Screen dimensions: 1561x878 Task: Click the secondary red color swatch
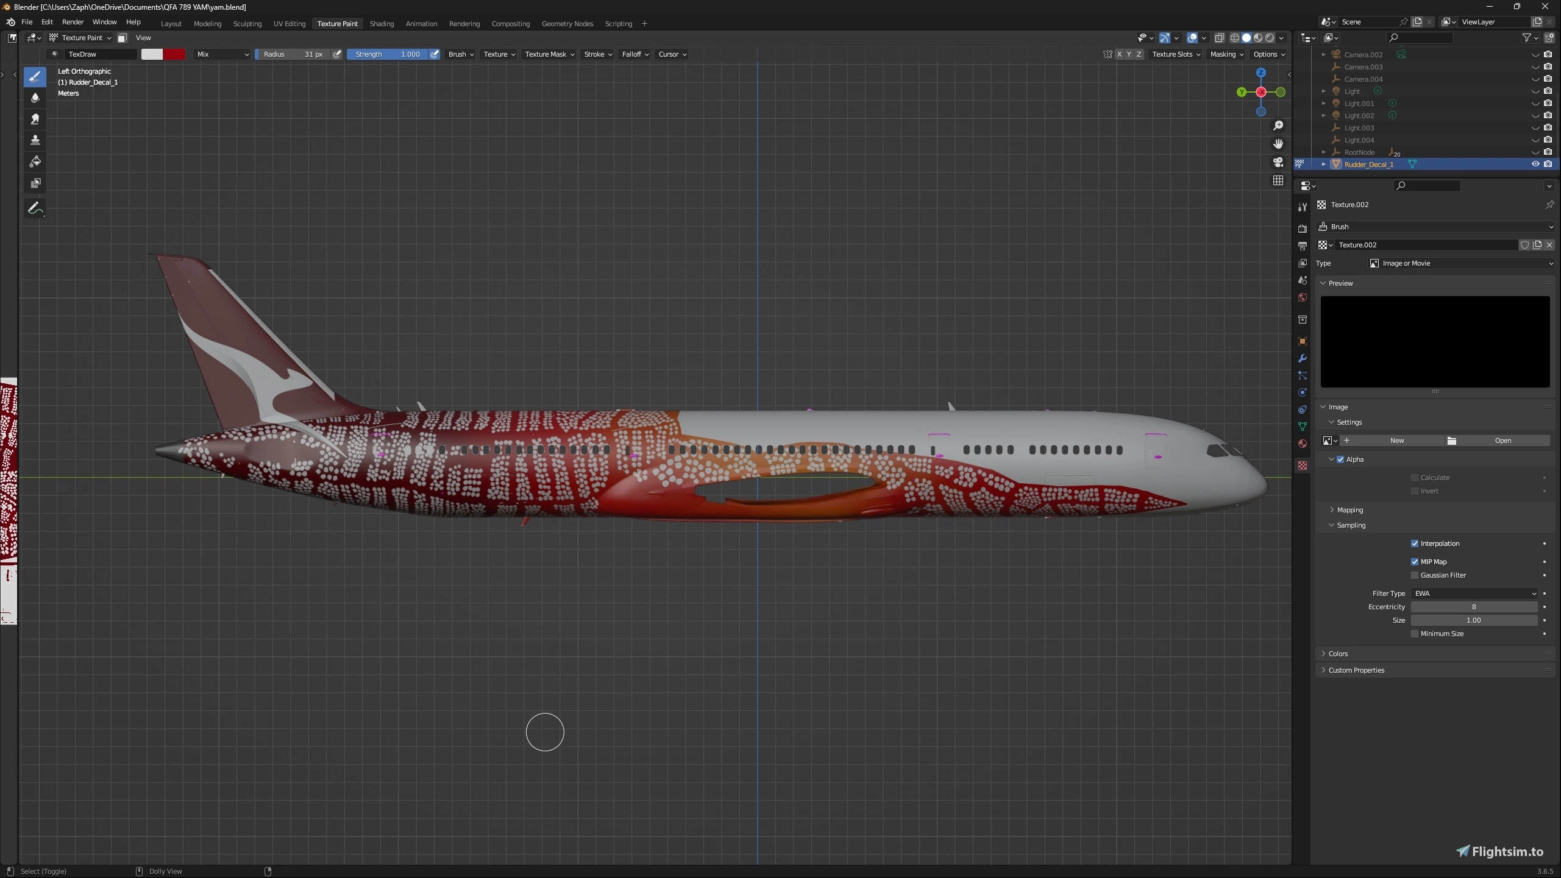pyautogui.click(x=174, y=54)
